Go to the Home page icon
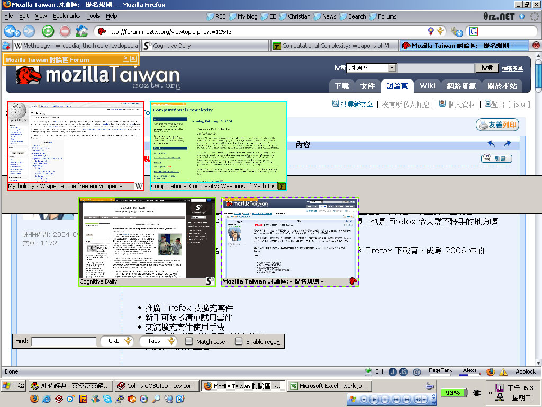The image size is (542, 407). click(82, 31)
